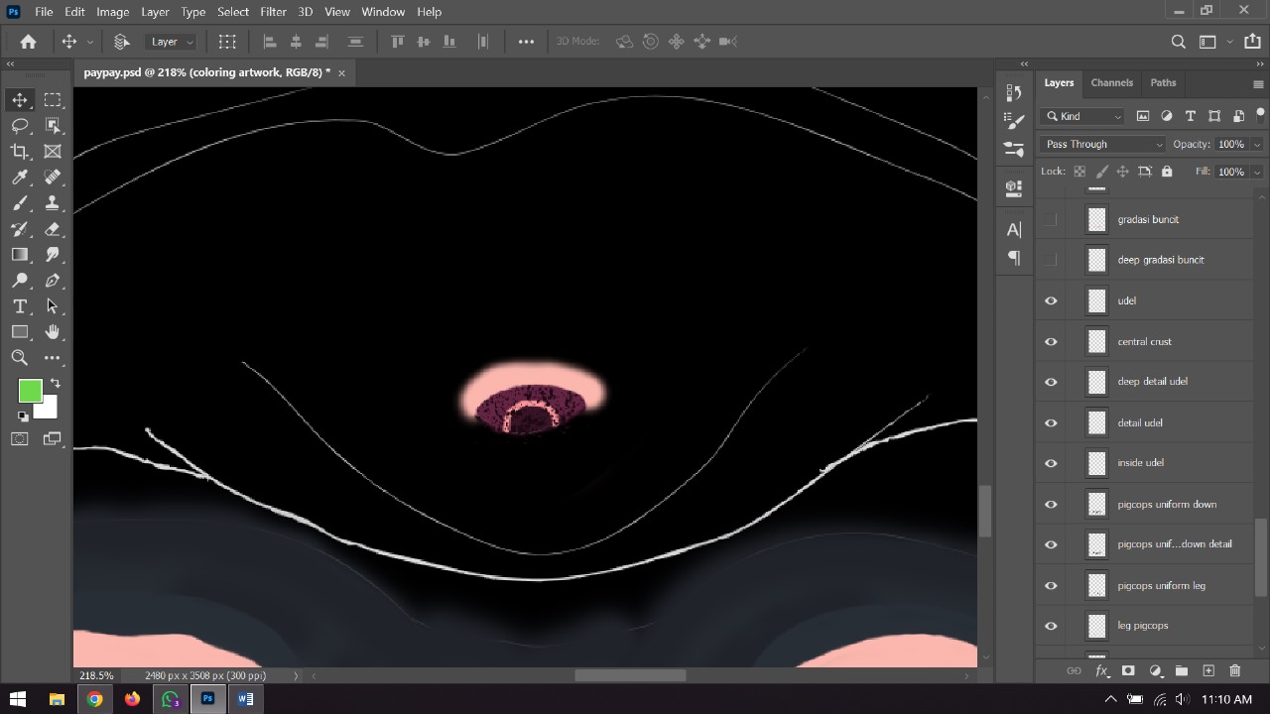Viewport: 1270px width, 714px height.
Task: Toggle Quick Mask mode
Action: pos(20,439)
